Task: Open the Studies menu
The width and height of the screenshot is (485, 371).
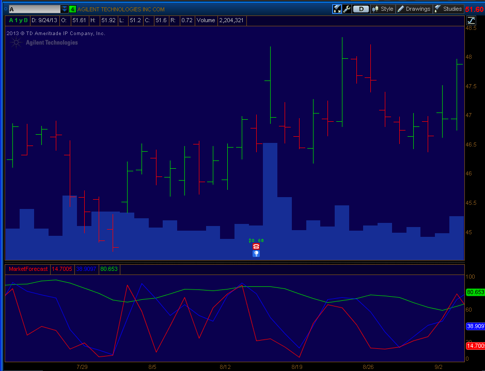Action: (x=448, y=9)
